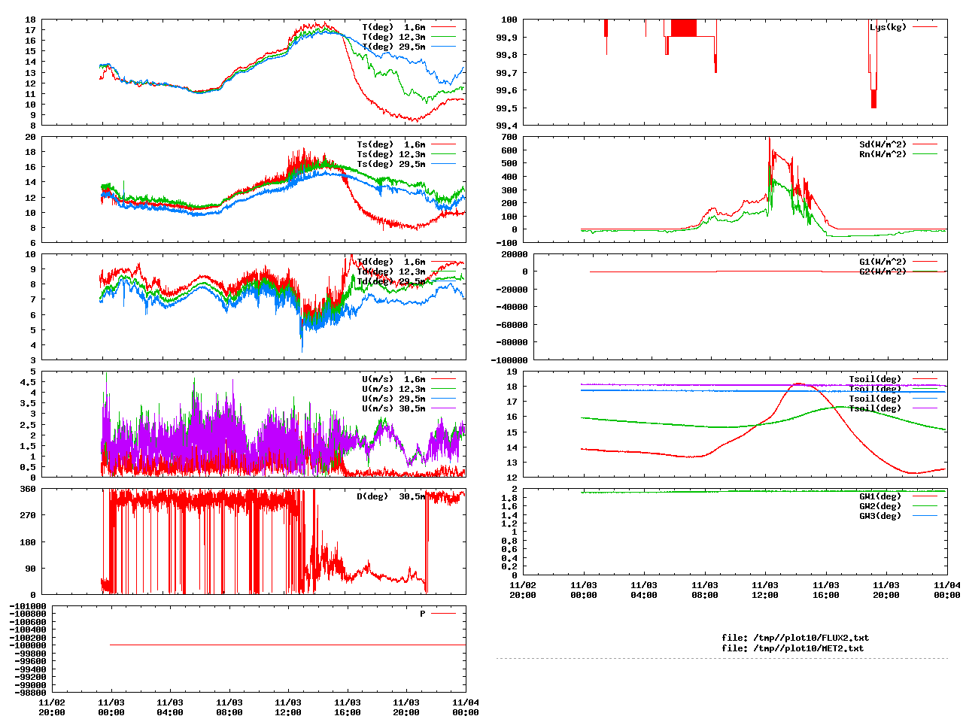Select the '360' wind direction axis label
Viewport: 963px width, 722px height.
28,489
